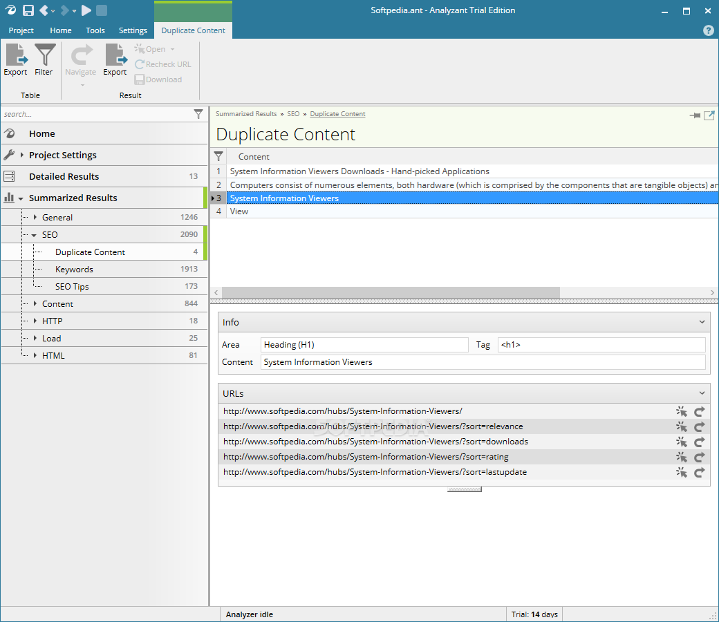The image size is (719, 622).
Task: Navigate to the ?sort=relevance URL result
Action: [x=699, y=426]
